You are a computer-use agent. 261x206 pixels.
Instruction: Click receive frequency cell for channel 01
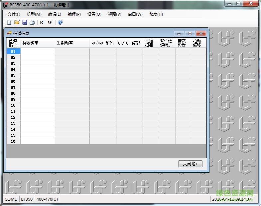point(38,51)
